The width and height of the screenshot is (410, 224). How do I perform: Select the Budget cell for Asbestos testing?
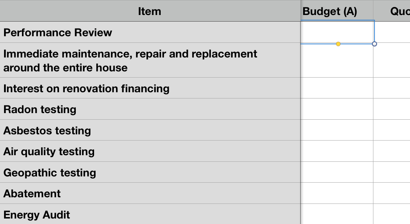pos(337,130)
